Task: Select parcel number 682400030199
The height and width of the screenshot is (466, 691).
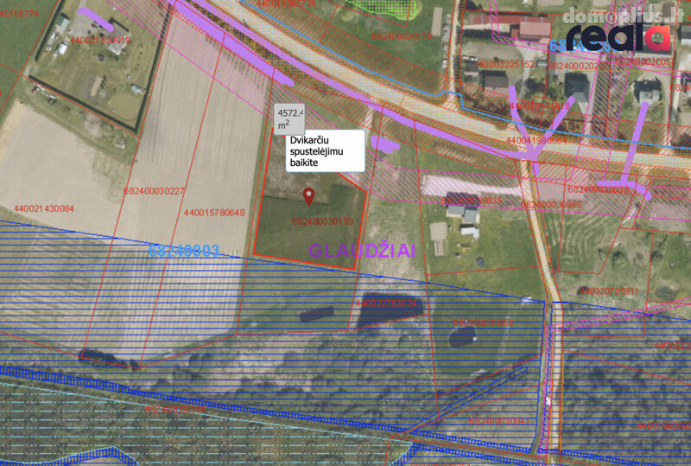Action: click(x=322, y=221)
